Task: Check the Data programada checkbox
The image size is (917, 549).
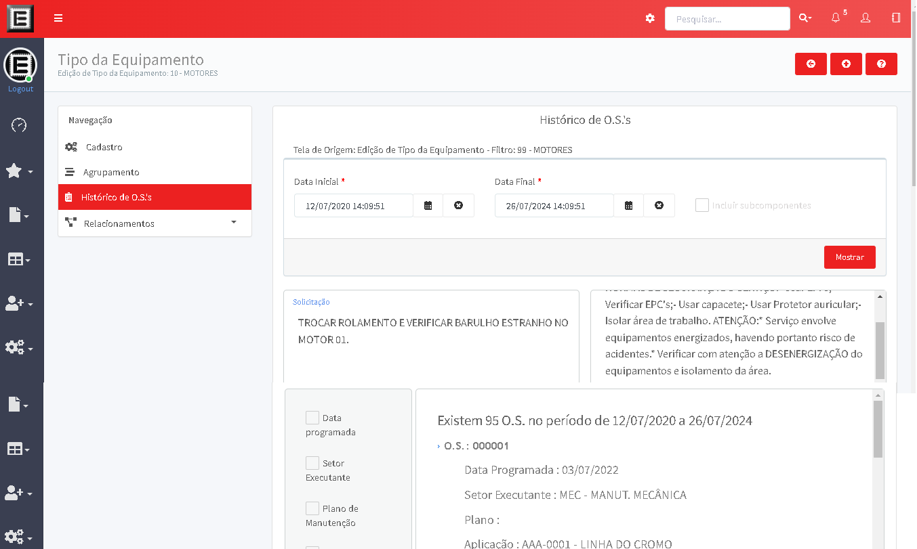Action: click(x=312, y=418)
